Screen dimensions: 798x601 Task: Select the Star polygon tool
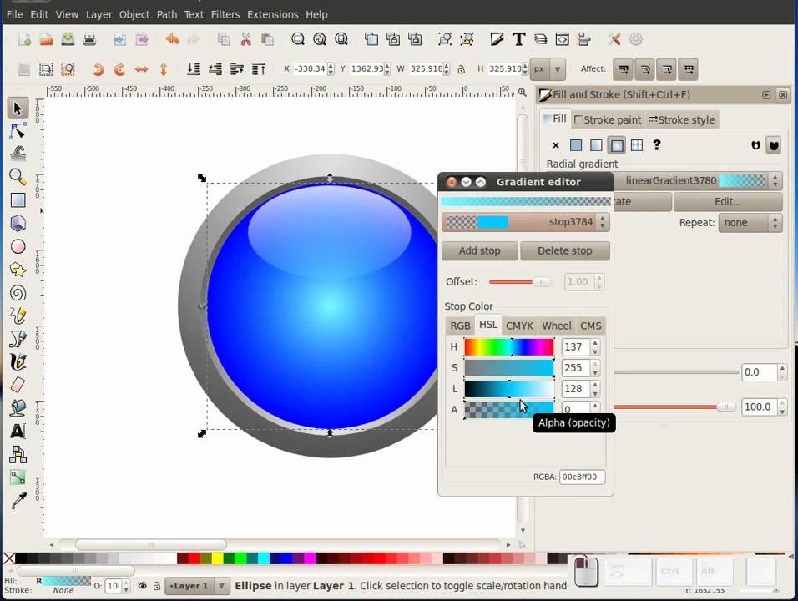pyautogui.click(x=18, y=270)
